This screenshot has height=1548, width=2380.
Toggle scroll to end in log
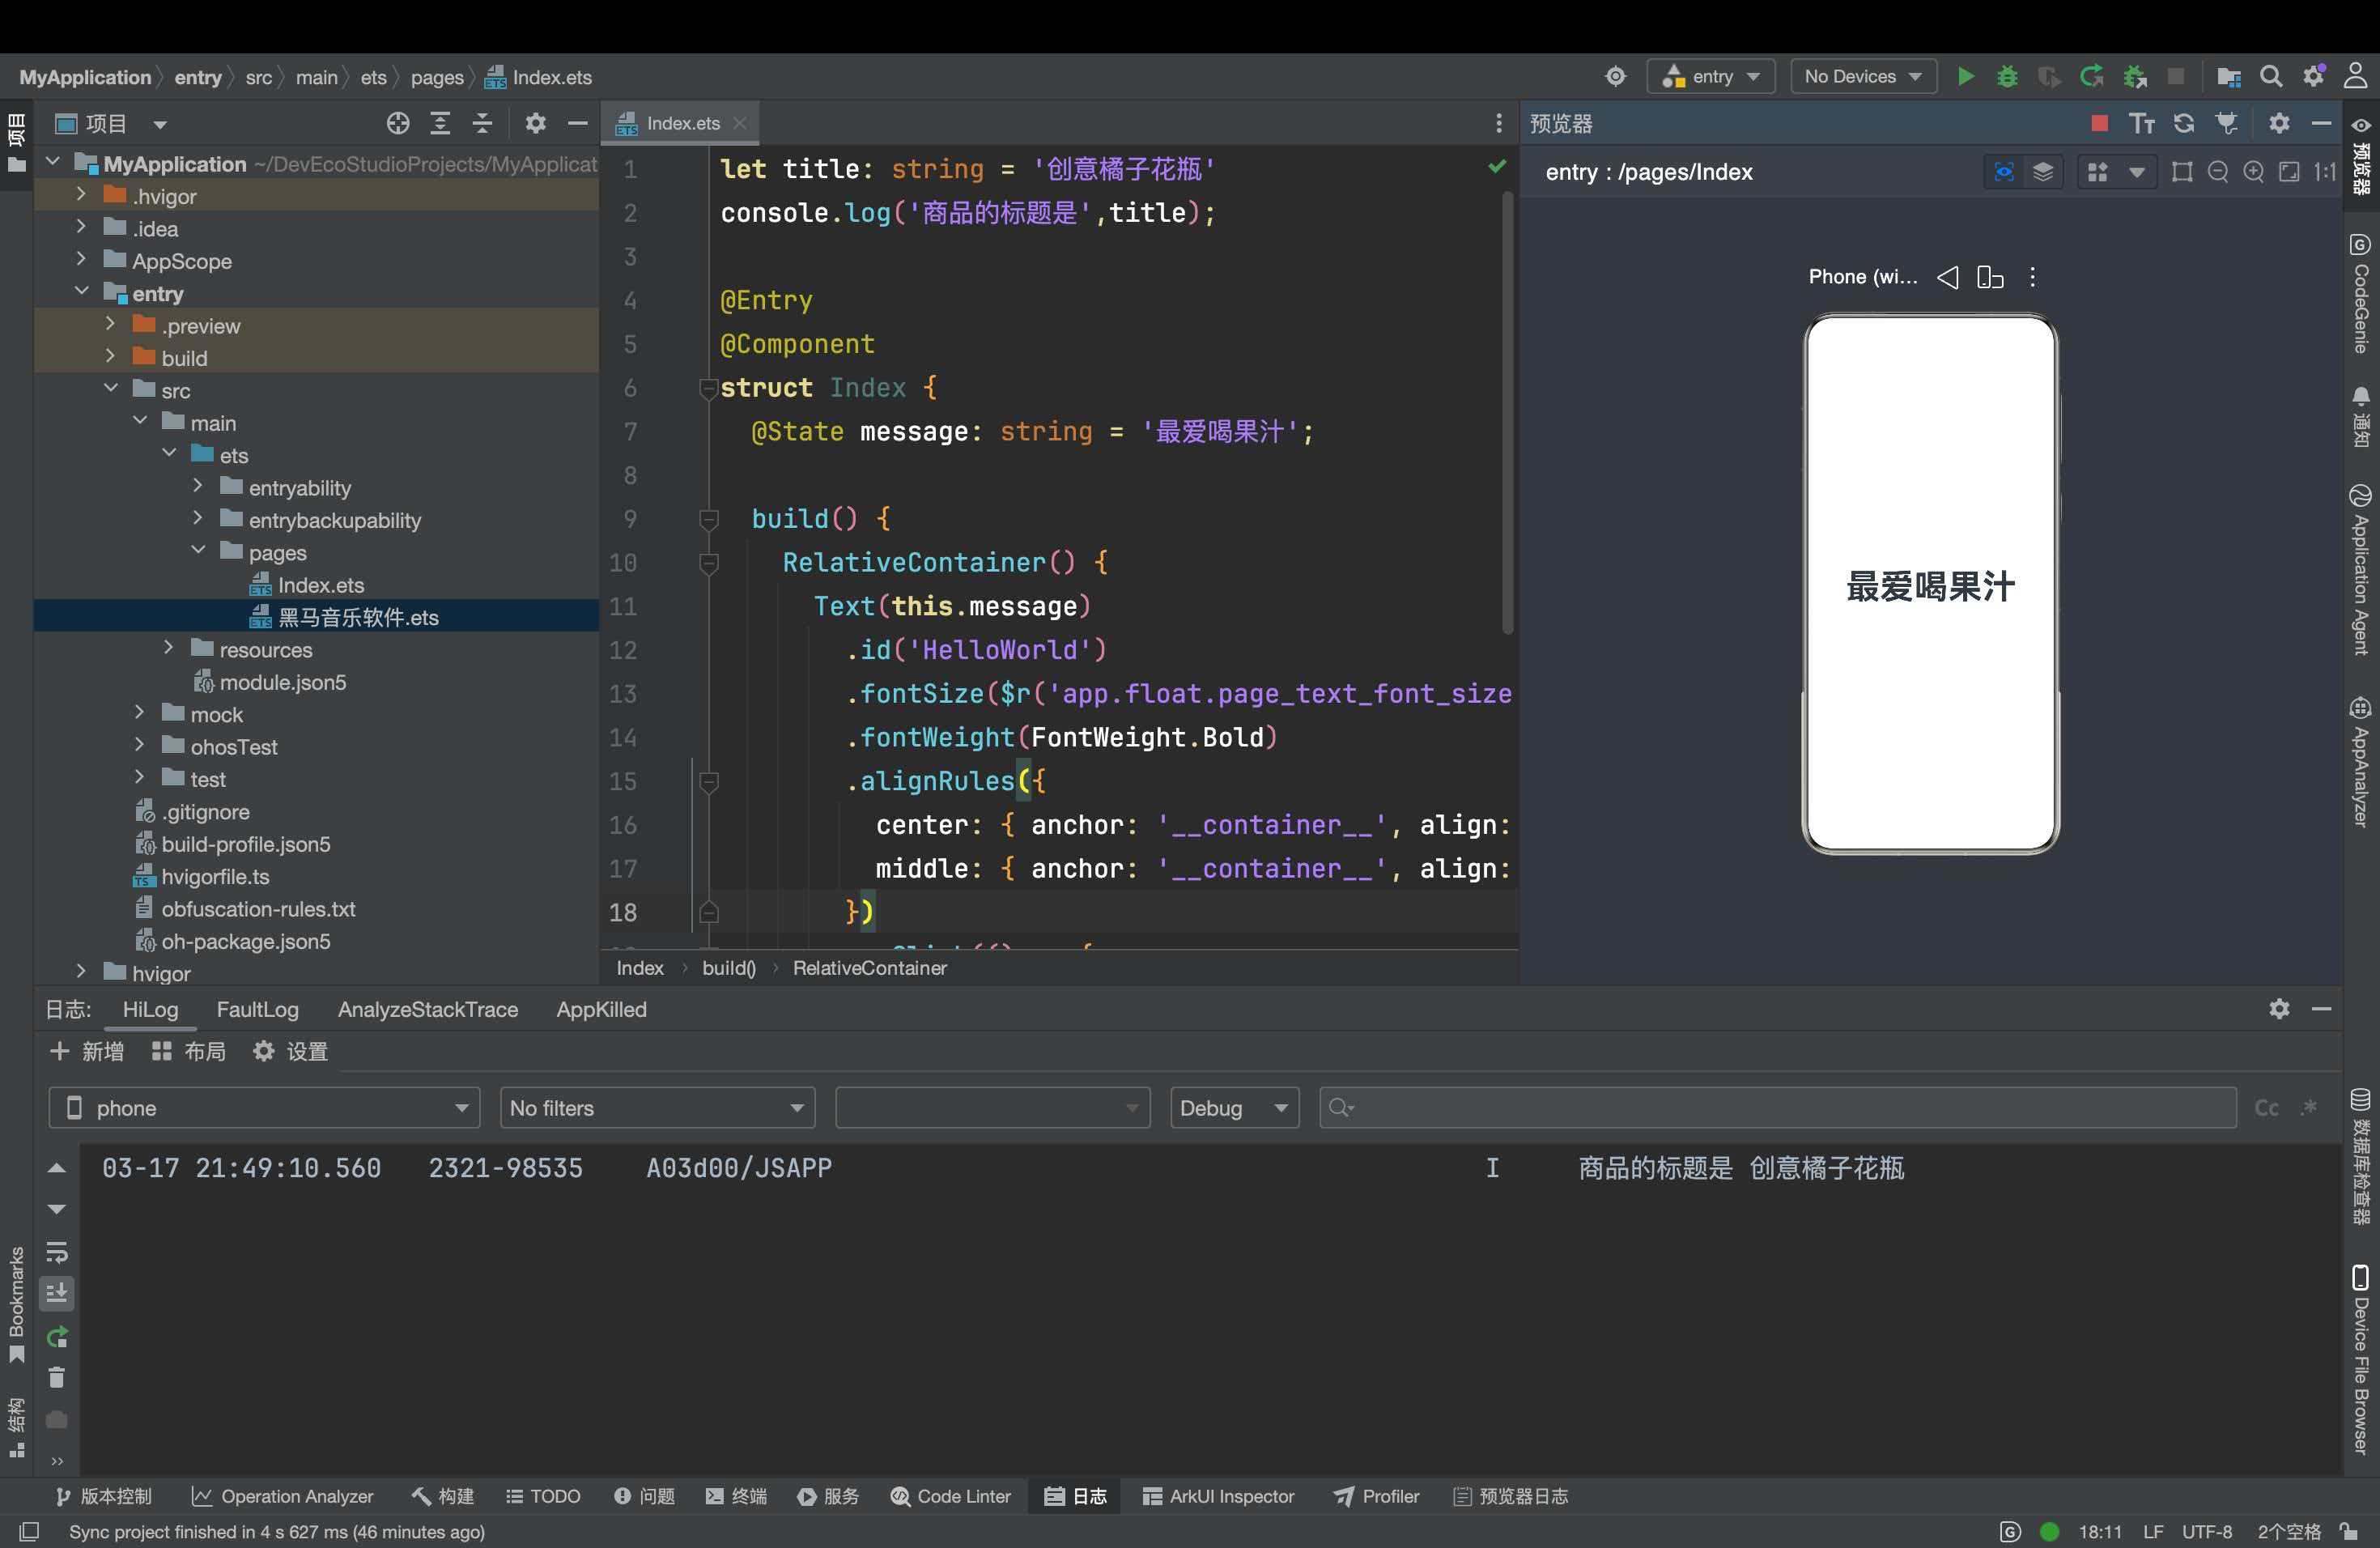pyautogui.click(x=57, y=1293)
